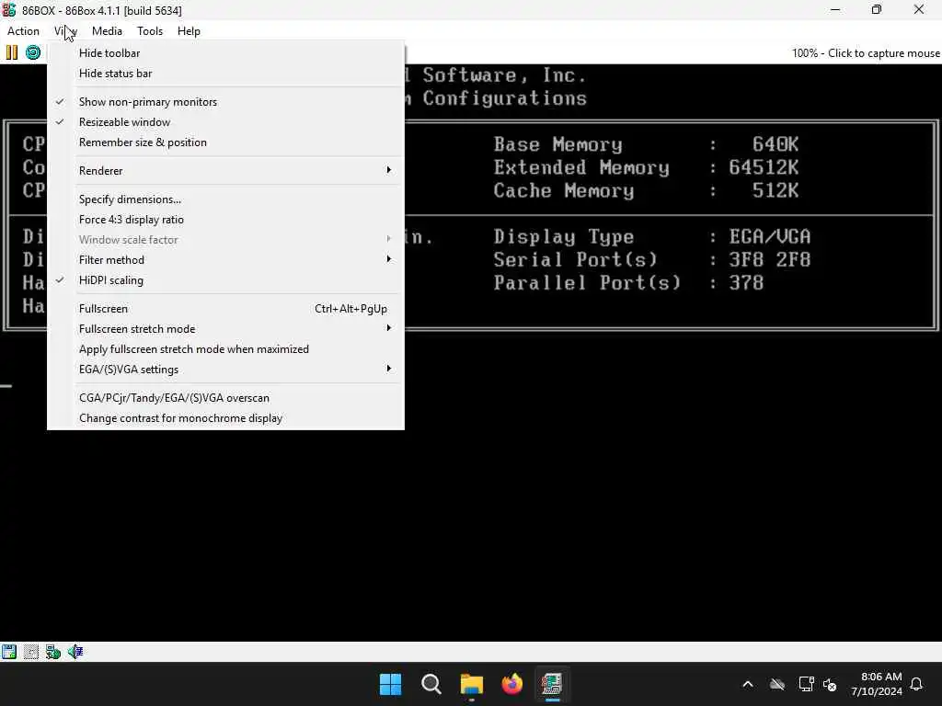Open the Action menu
The height and width of the screenshot is (706, 942).
pos(23,31)
